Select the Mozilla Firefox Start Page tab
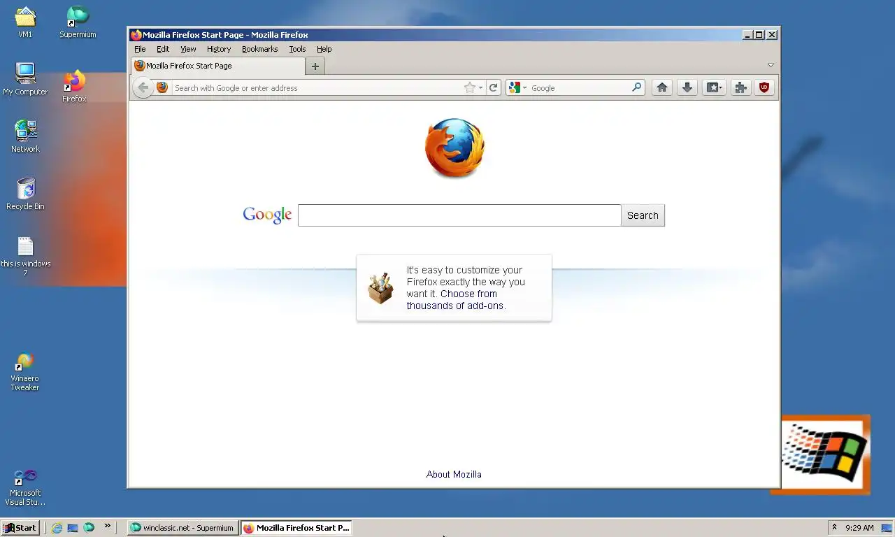895x537 pixels. point(217,66)
